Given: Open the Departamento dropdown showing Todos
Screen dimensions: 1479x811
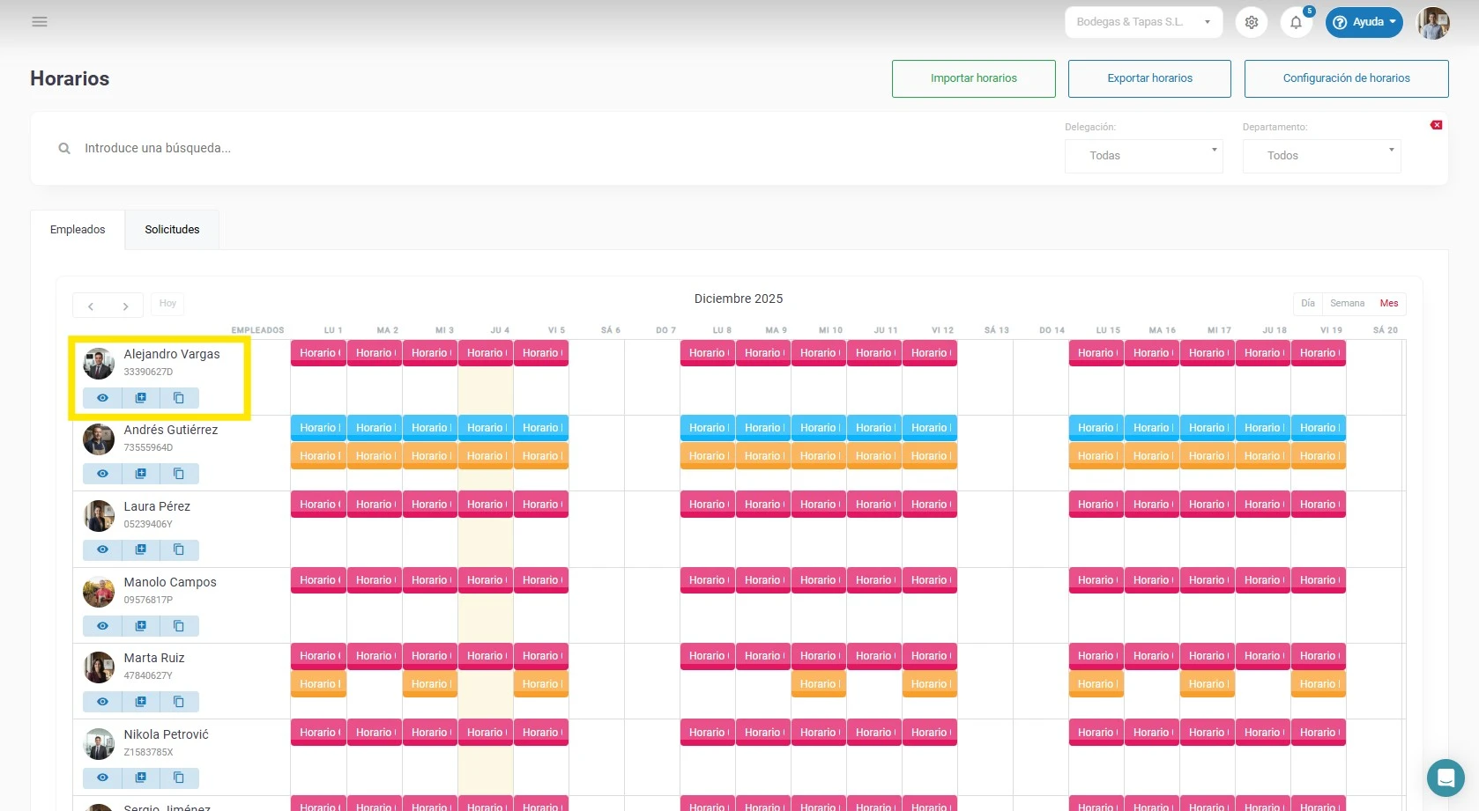Looking at the screenshot, I should point(1320,156).
